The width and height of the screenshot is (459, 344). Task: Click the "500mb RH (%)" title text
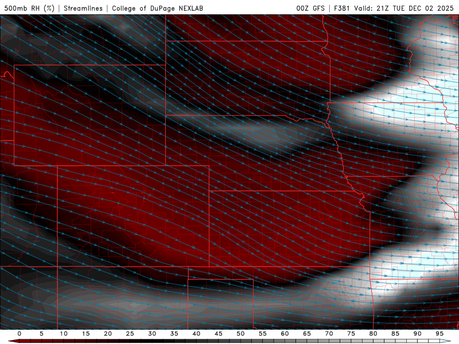(x=30, y=8)
